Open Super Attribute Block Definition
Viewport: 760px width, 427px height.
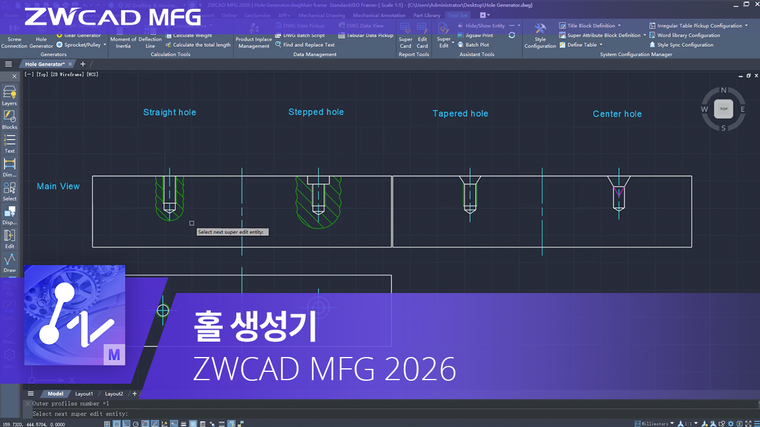[x=600, y=36]
